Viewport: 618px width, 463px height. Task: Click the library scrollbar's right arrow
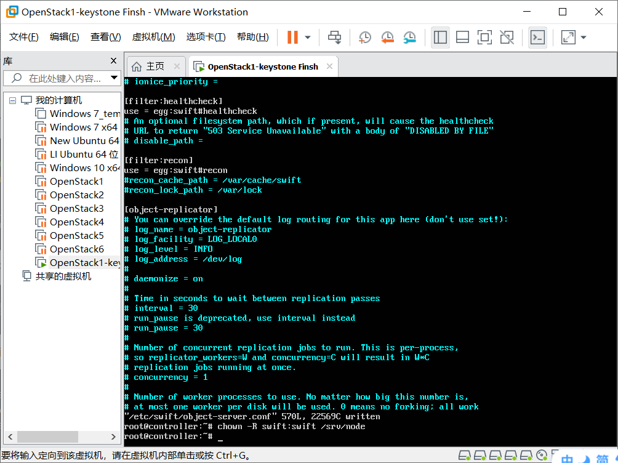[x=113, y=437]
